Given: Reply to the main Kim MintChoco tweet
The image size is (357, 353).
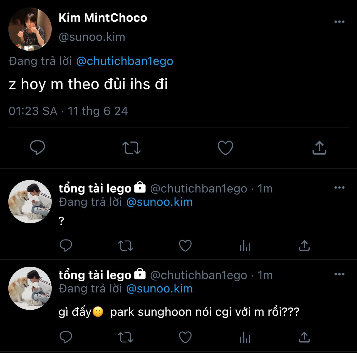Looking at the screenshot, I should pyautogui.click(x=38, y=147).
